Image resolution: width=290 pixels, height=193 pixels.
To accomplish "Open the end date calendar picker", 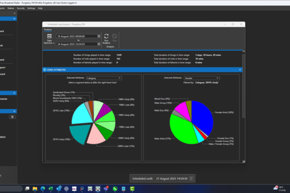I will 99,44.
